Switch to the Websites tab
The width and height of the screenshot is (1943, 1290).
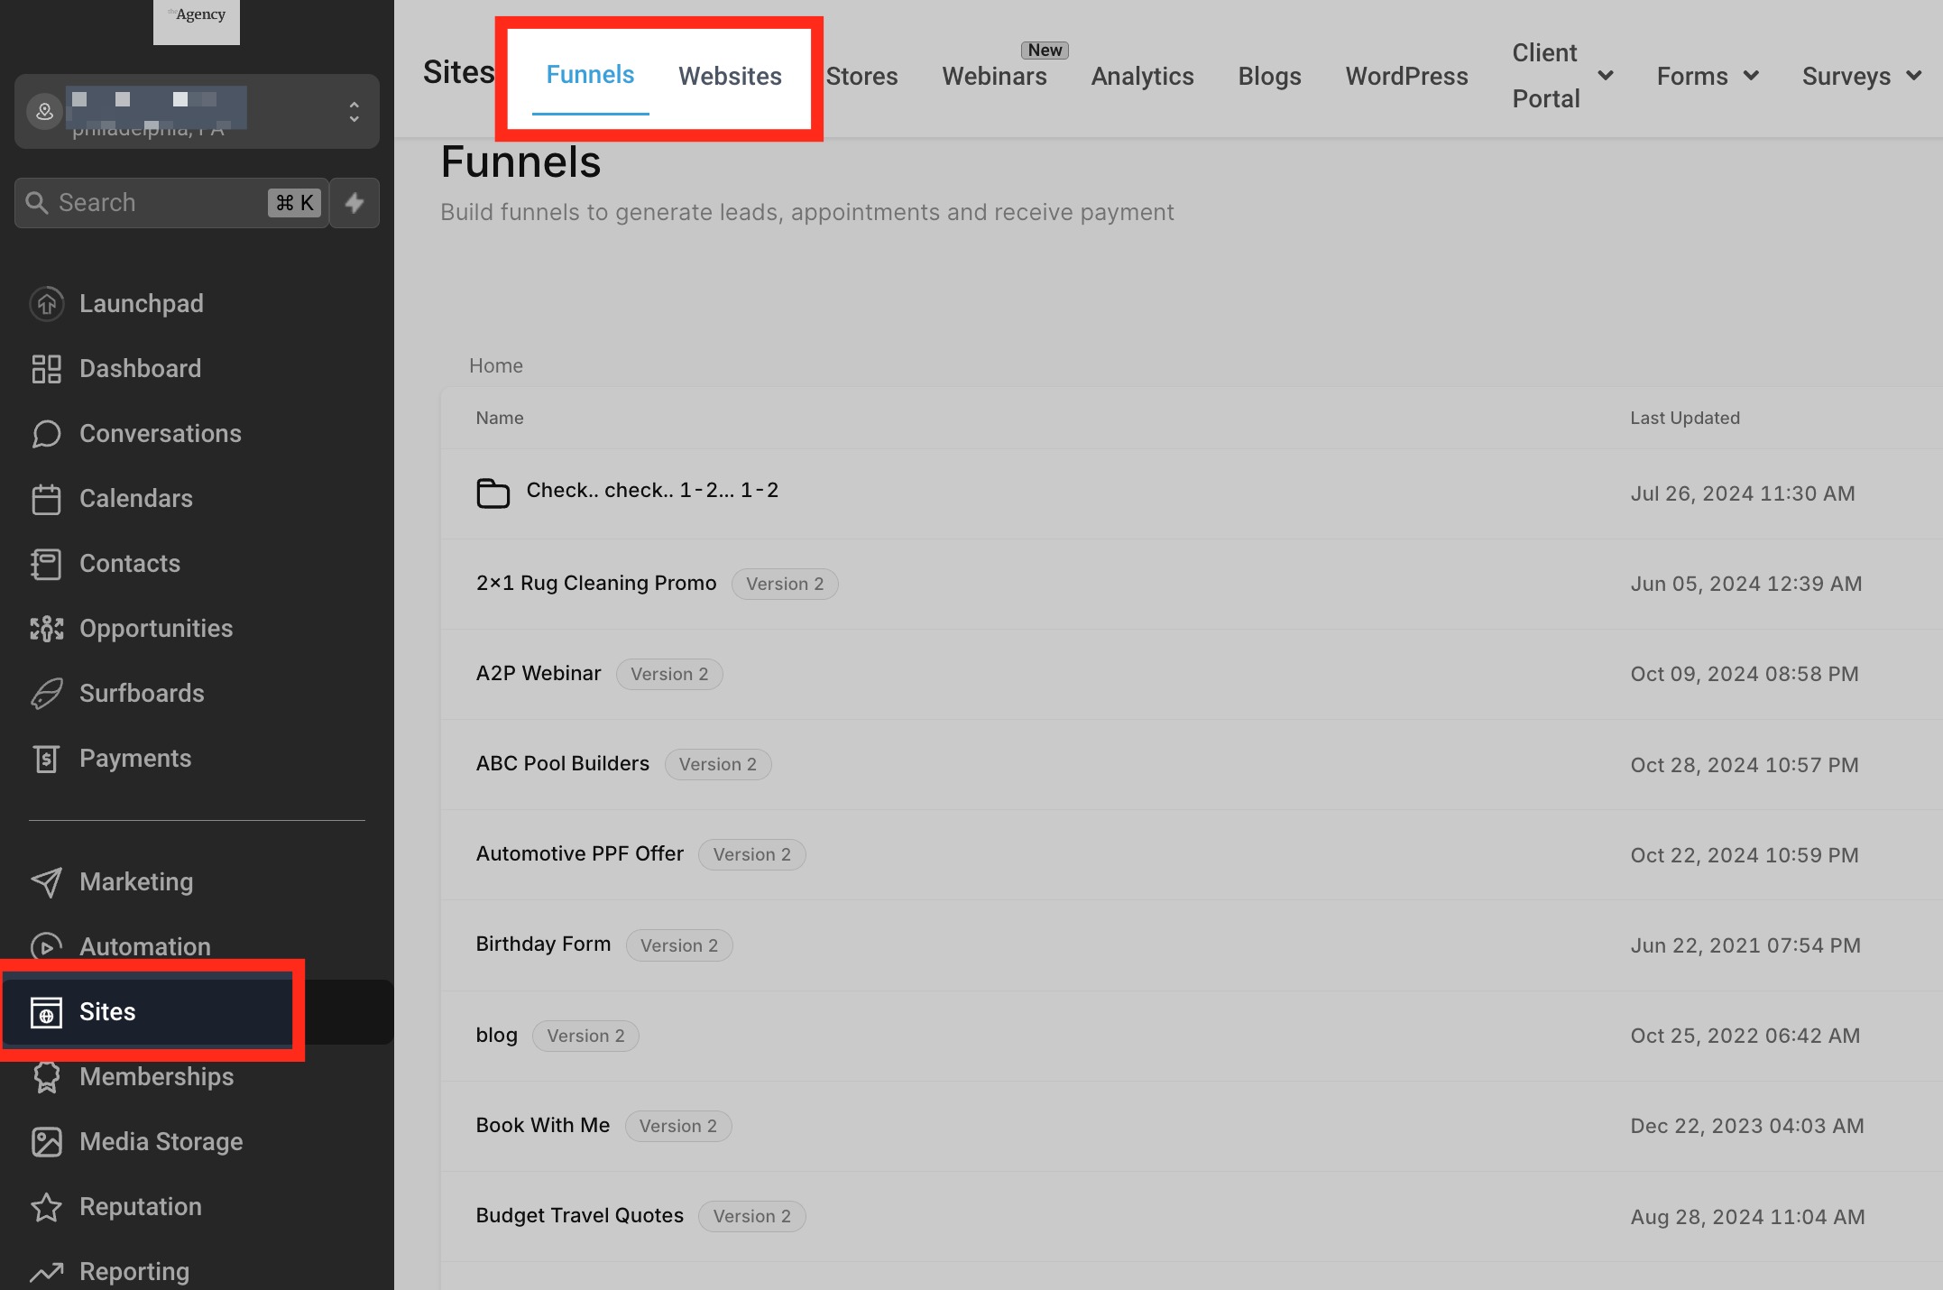click(x=730, y=76)
